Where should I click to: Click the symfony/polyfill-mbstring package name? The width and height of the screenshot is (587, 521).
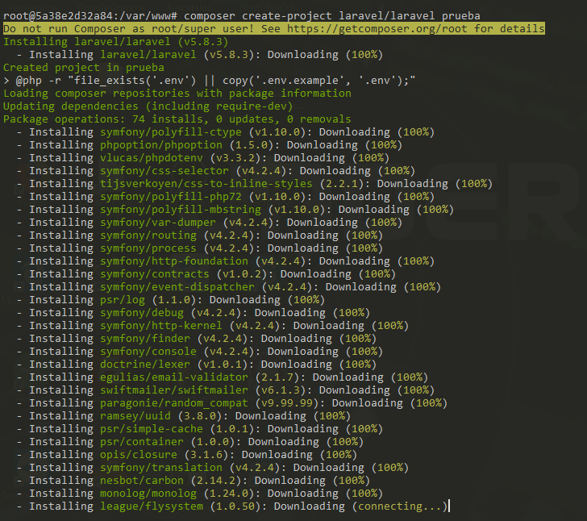click(181, 210)
